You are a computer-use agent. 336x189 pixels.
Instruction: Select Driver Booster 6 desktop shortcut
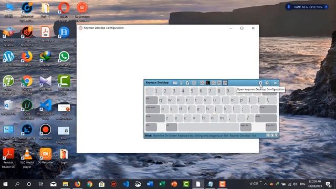coord(27,36)
